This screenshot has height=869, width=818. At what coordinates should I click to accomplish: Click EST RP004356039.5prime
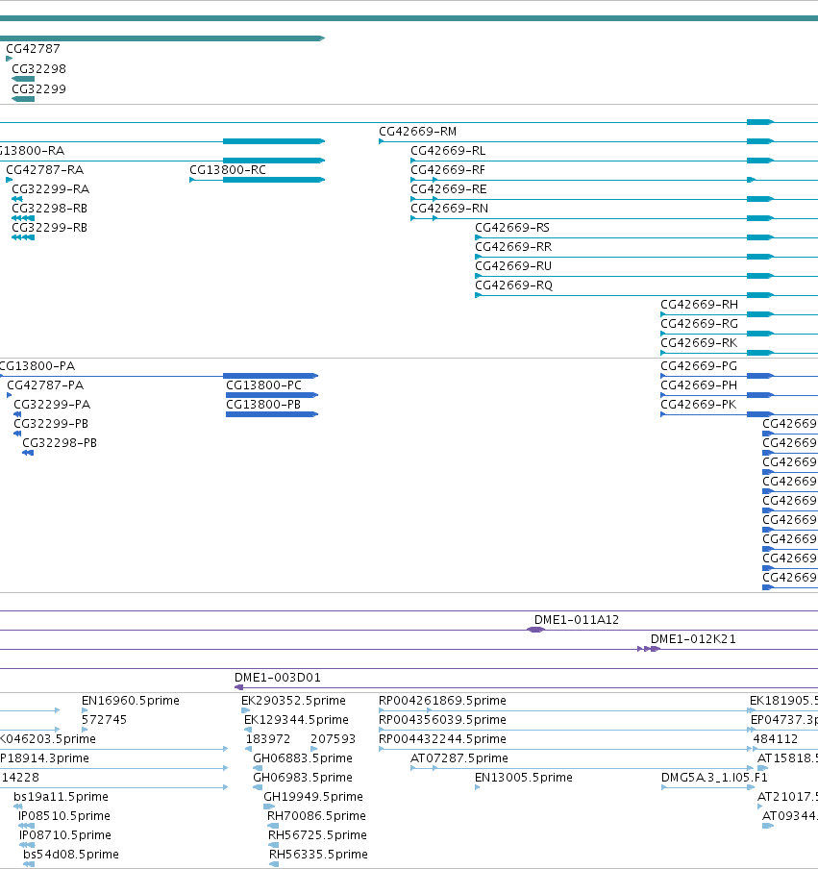click(442, 719)
